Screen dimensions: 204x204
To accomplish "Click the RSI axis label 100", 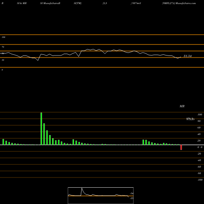I will click(x=3, y=37).
